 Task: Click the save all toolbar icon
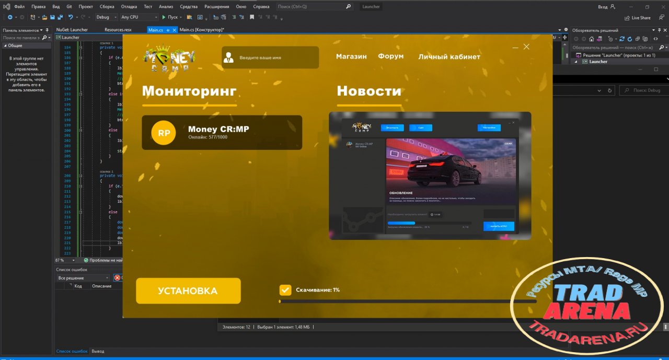click(x=60, y=17)
